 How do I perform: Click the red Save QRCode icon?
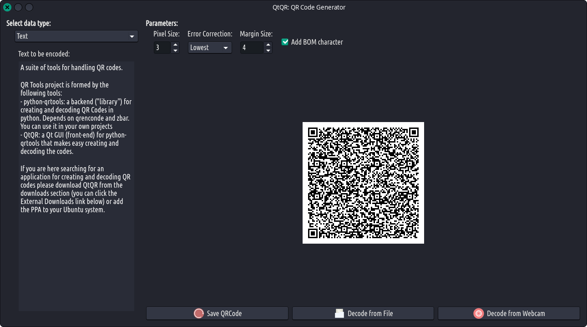click(199, 313)
